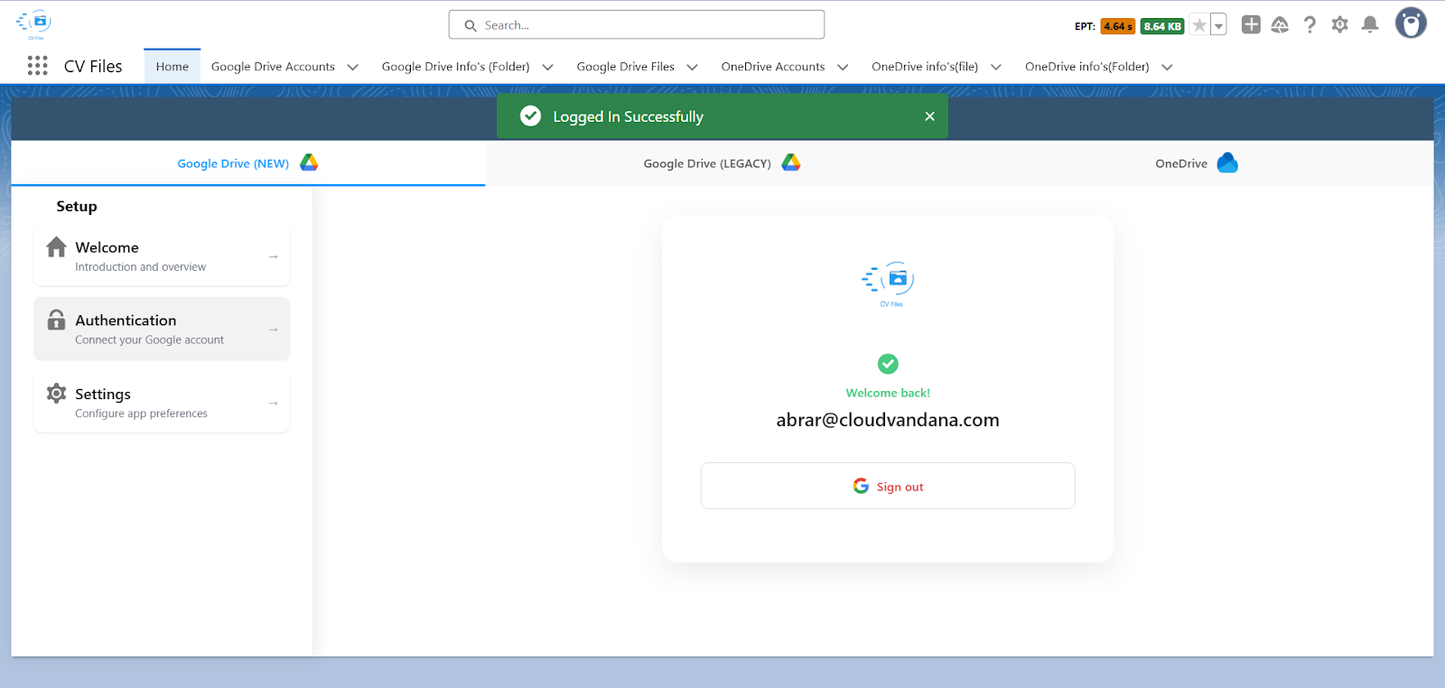Click the arrow on the Authentication card

[x=273, y=330]
